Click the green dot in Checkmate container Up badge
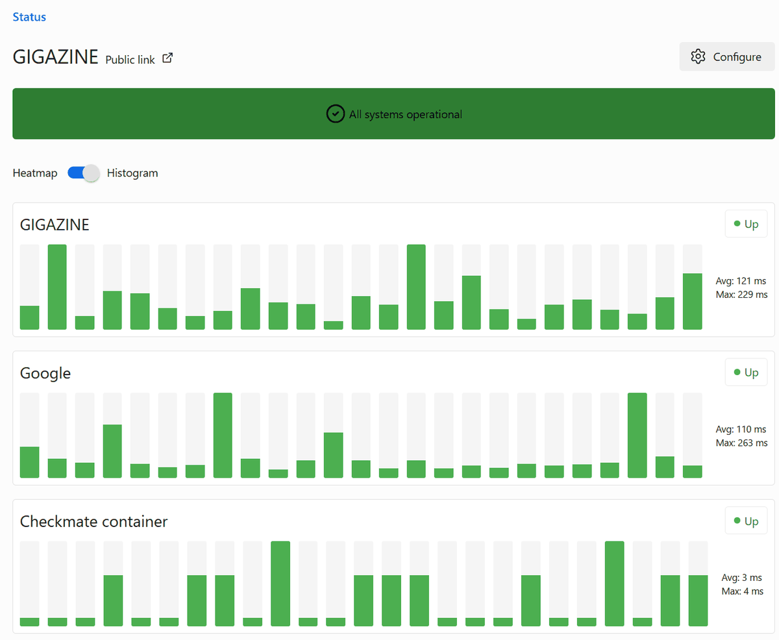Viewport: 779px width, 640px height. [737, 521]
